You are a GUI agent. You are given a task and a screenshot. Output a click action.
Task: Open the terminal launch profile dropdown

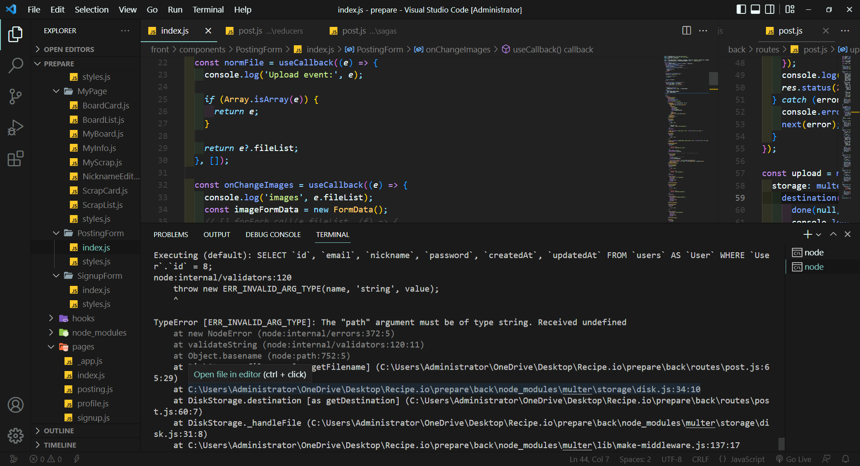click(x=818, y=234)
